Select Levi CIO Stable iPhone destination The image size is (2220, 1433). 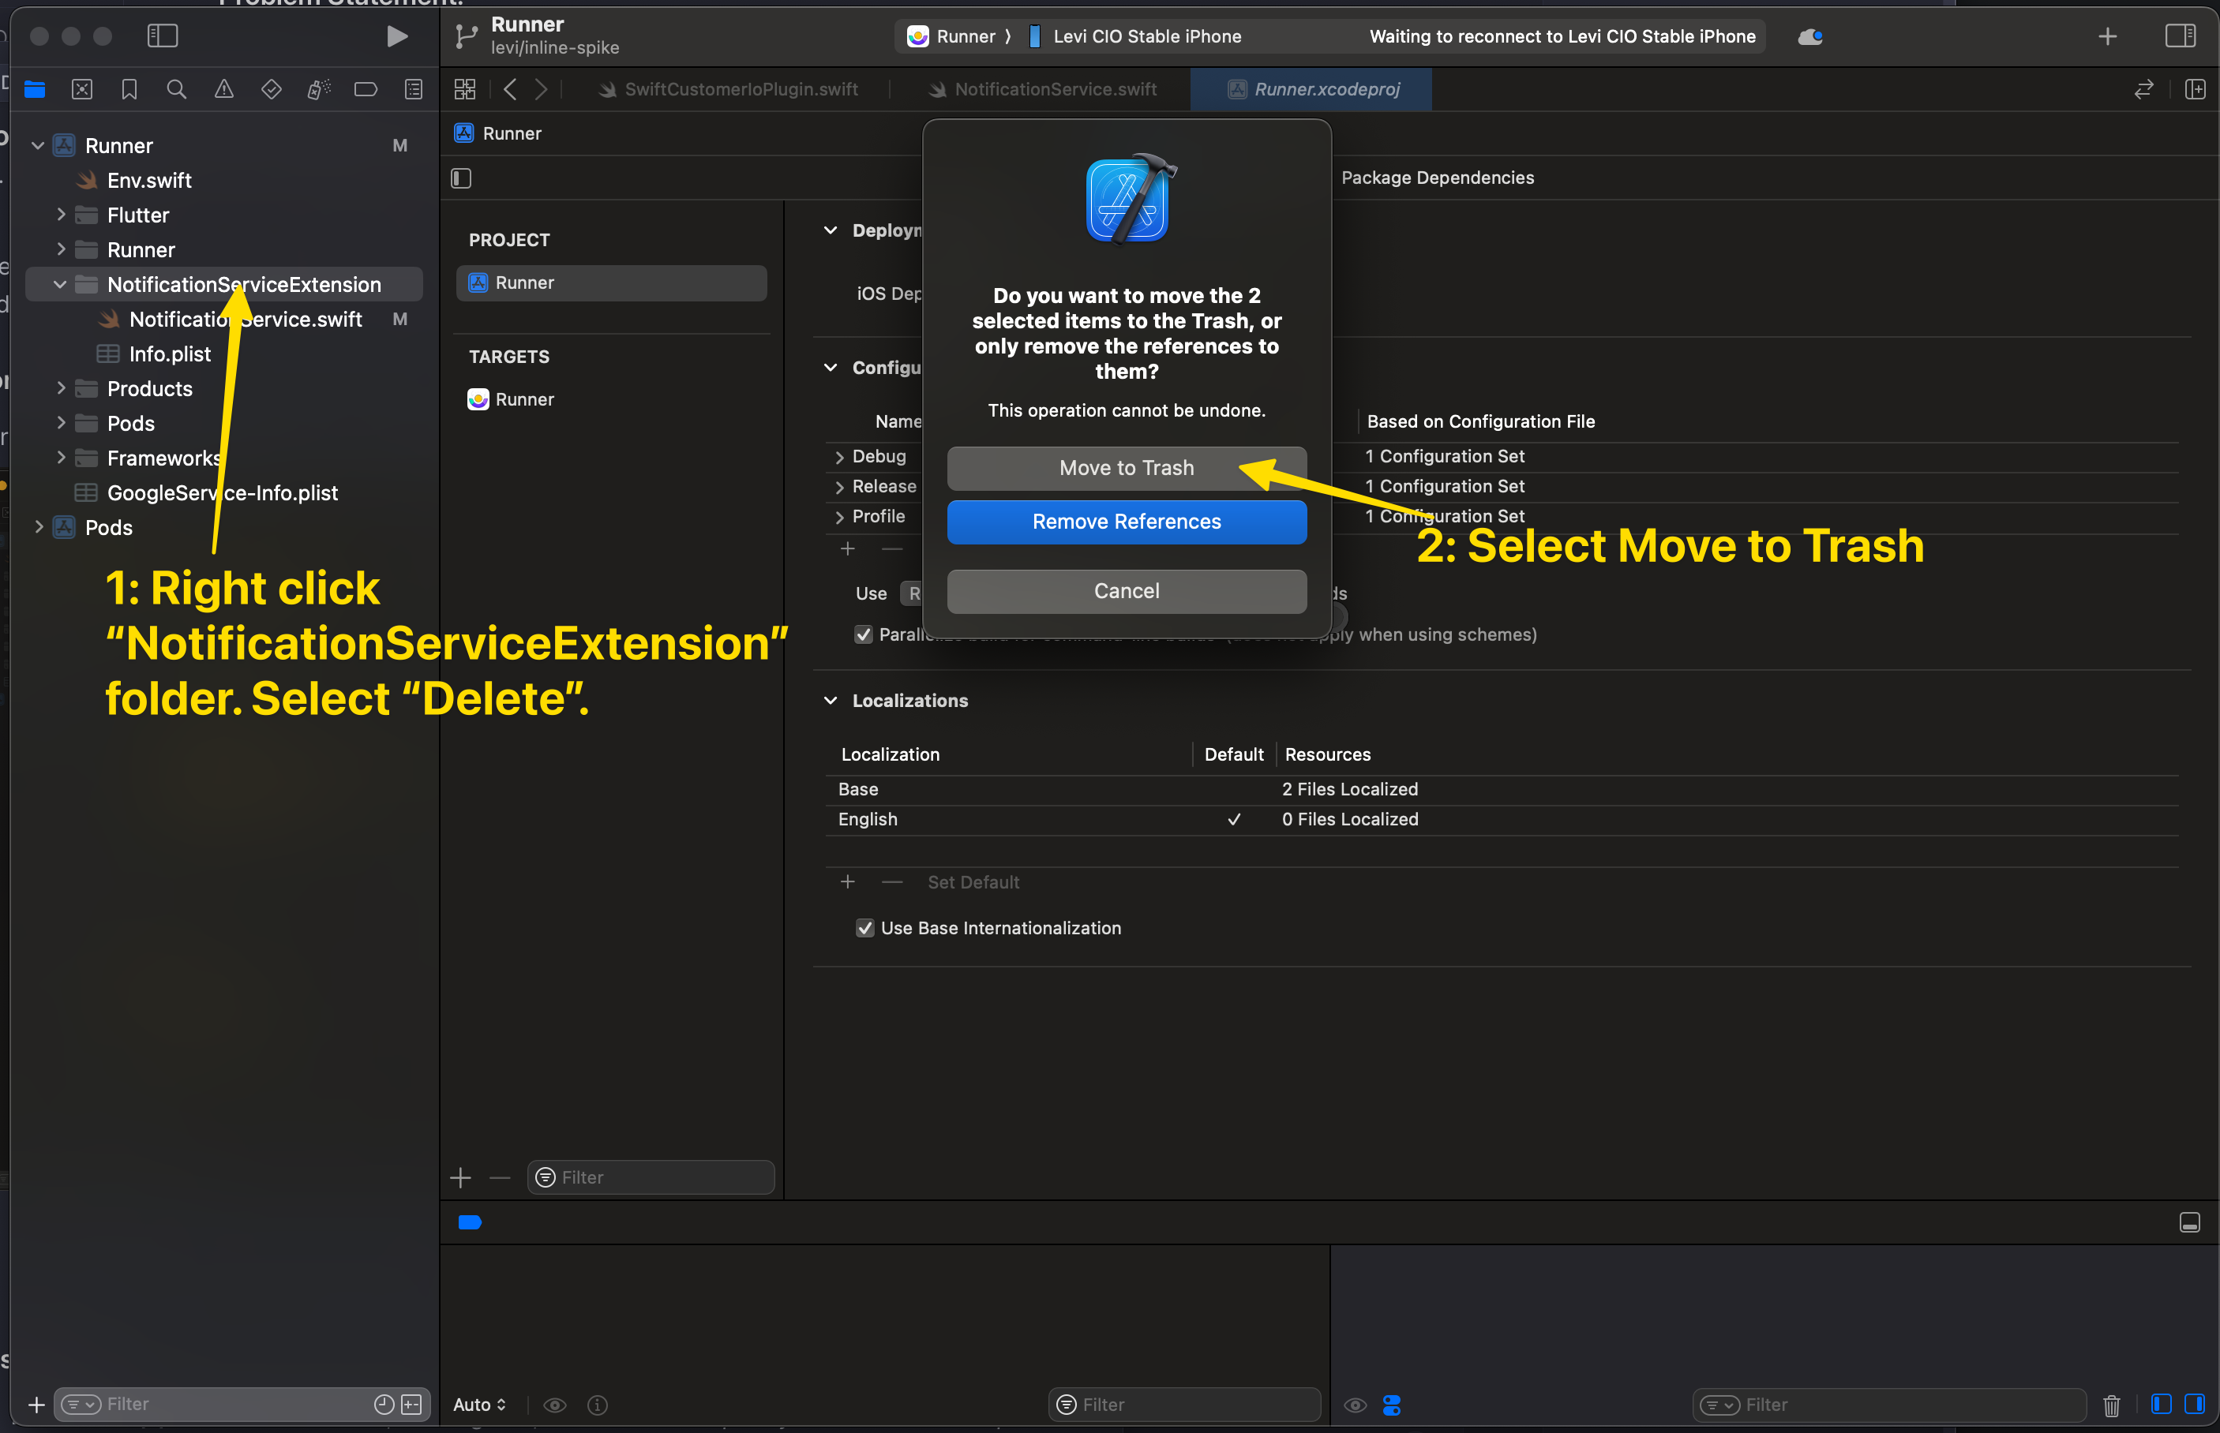coord(1137,36)
